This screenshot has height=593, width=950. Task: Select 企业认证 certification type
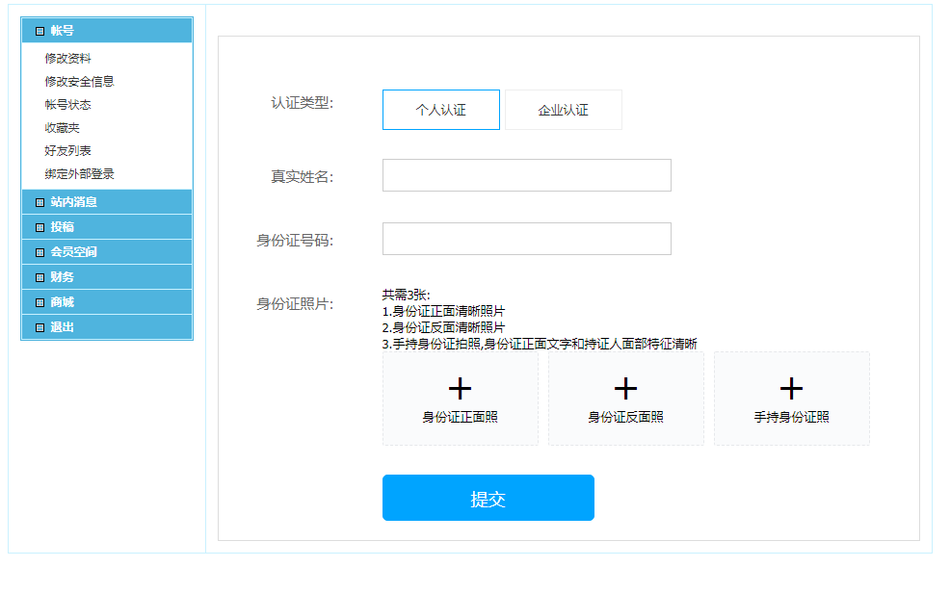coord(563,110)
